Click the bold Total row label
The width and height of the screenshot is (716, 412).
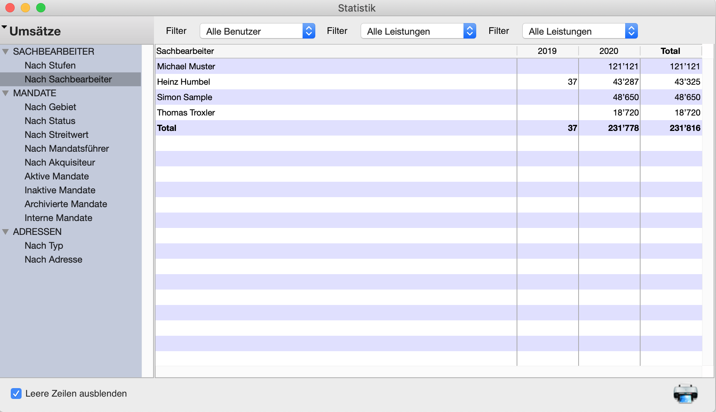click(167, 128)
